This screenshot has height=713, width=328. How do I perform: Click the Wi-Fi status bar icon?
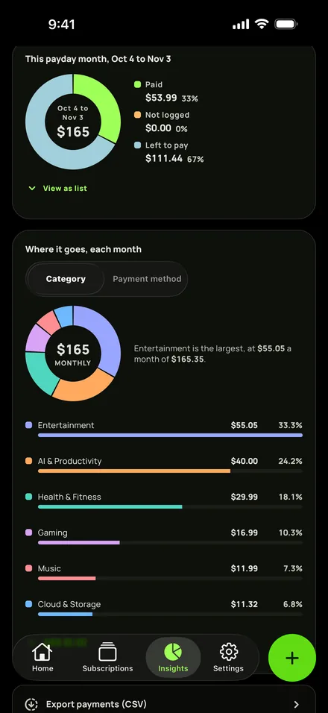[x=262, y=24]
